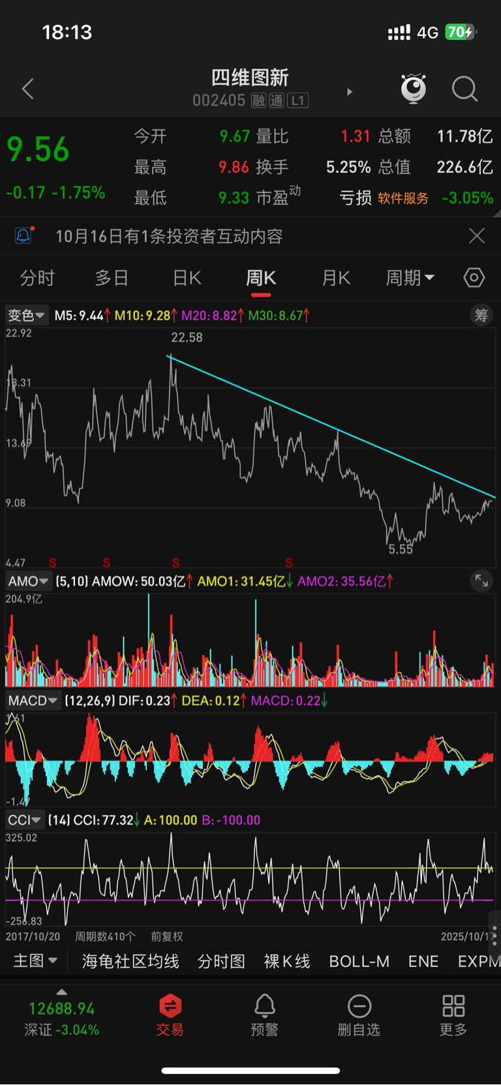Viewport: 501px width, 1085px height.
Task: Open the AMO indicator dropdown
Action: pyautogui.click(x=28, y=581)
